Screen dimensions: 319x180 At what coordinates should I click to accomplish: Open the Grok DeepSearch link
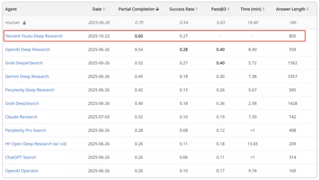[22, 104]
